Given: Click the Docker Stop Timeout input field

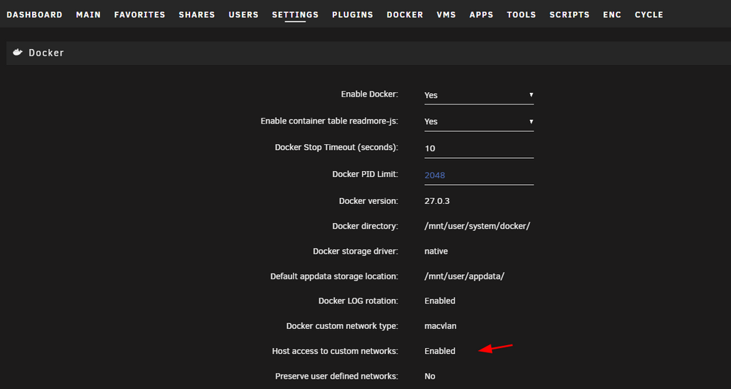Looking at the screenshot, I should [x=479, y=148].
